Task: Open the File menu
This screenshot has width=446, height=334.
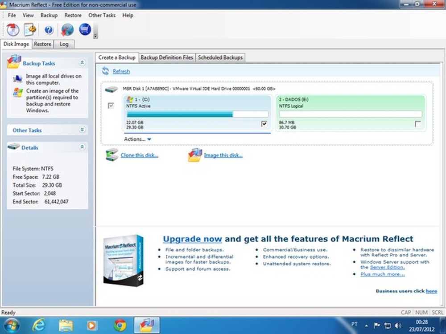Action: 12,15
